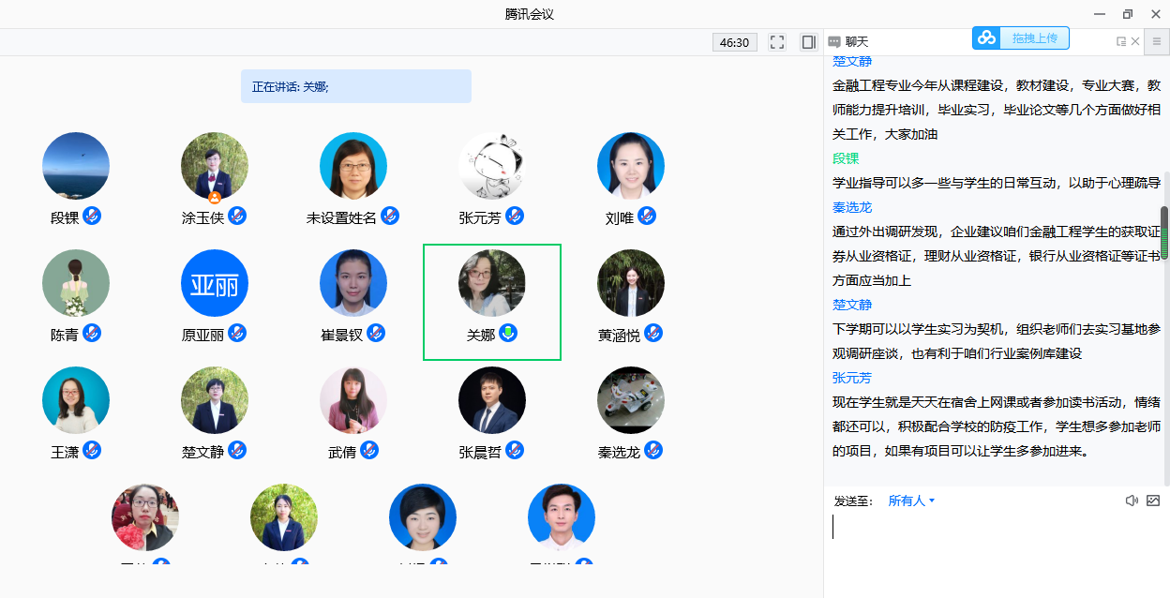This screenshot has width=1170, height=598.
Task: Close the 聊天 chat panel
Action: (1135, 41)
